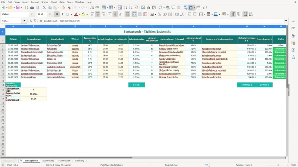The image size is (298, 167).
Task: Insert an image via the toolbar
Action: pos(143,8)
